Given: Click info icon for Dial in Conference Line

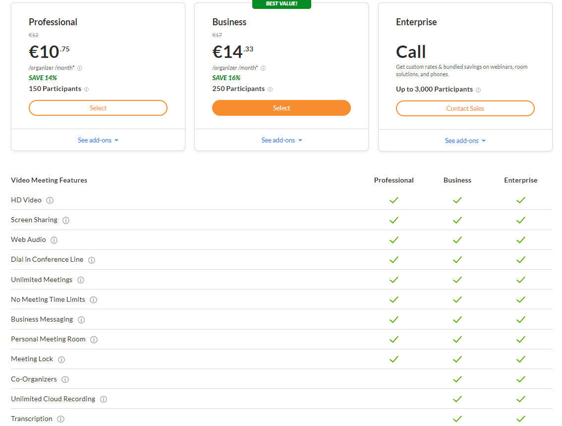Looking at the screenshot, I should [x=92, y=260].
